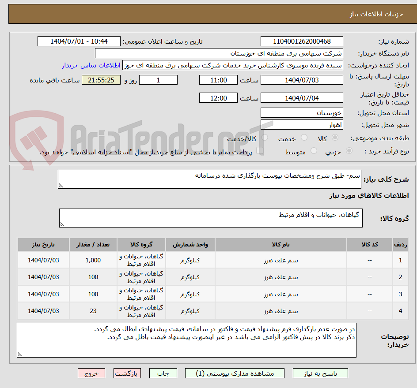Click the خروج exit button

coord(91,373)
